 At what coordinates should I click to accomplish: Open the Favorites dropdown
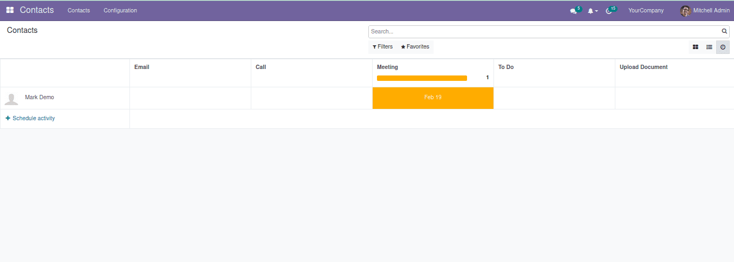[x=415, y=47]
